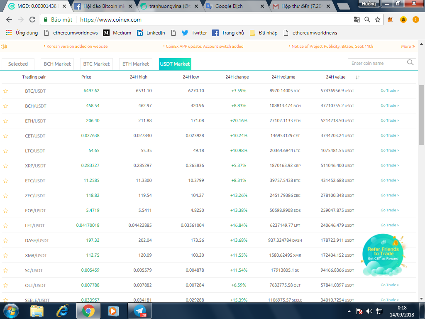Click the 24H change column header

pos(237,77)
